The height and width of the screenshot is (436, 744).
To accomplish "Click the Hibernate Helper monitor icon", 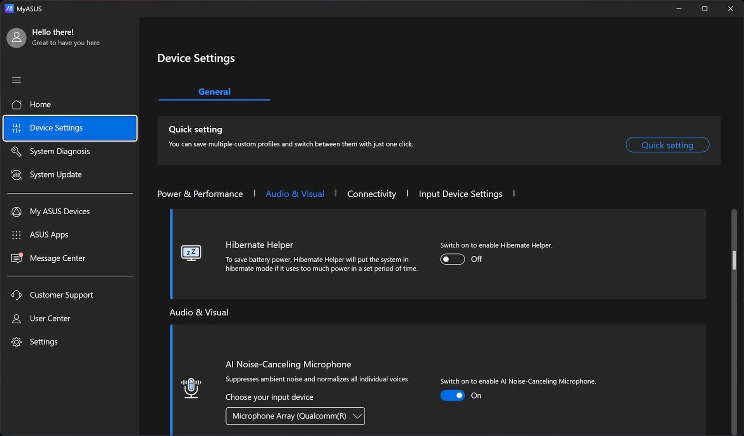I will pyautogui.click(x=191, y=253).
